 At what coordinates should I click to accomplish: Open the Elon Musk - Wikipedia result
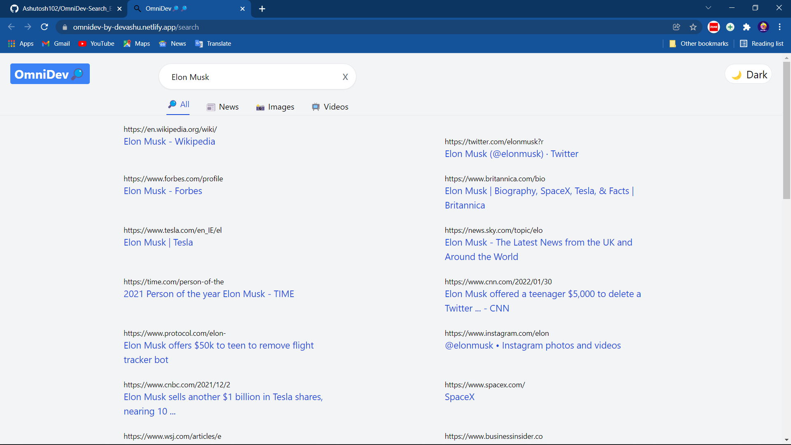(169, 141)
